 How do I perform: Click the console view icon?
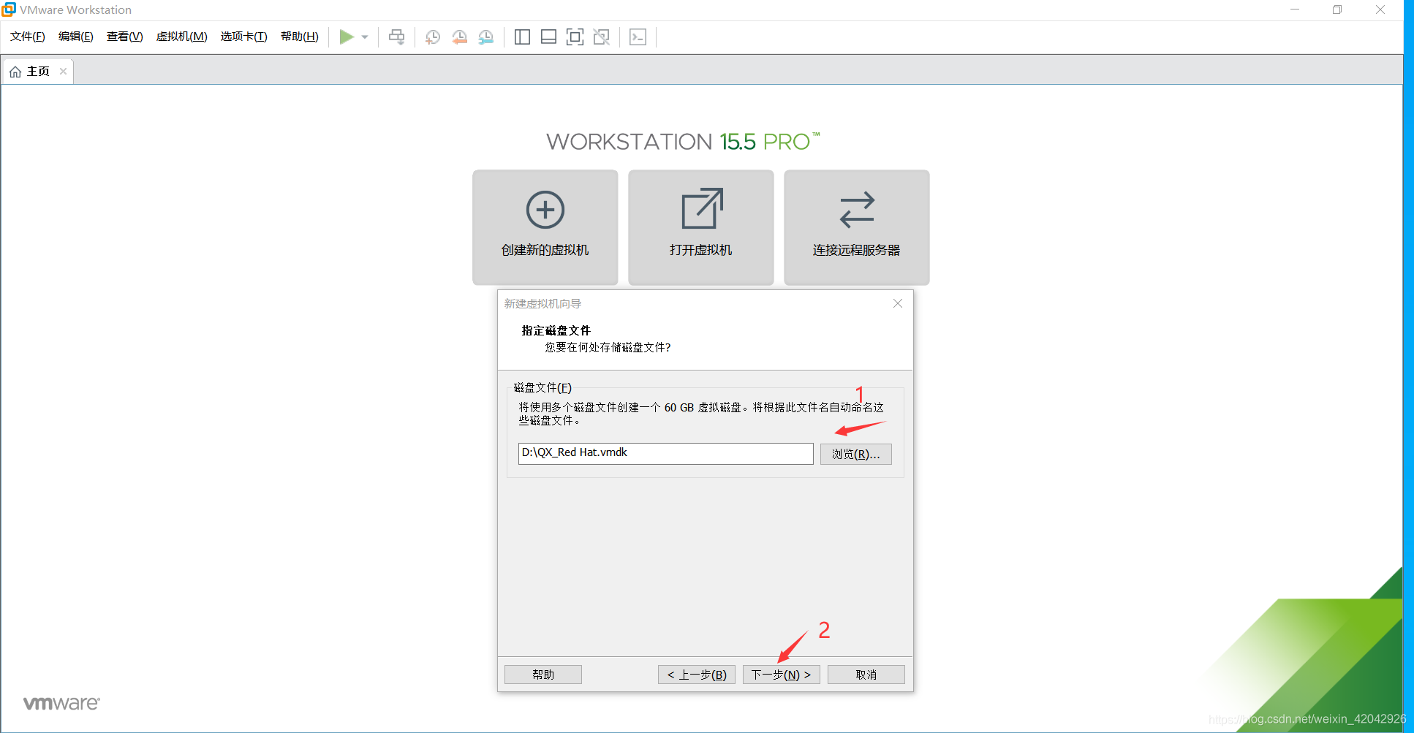638,37
